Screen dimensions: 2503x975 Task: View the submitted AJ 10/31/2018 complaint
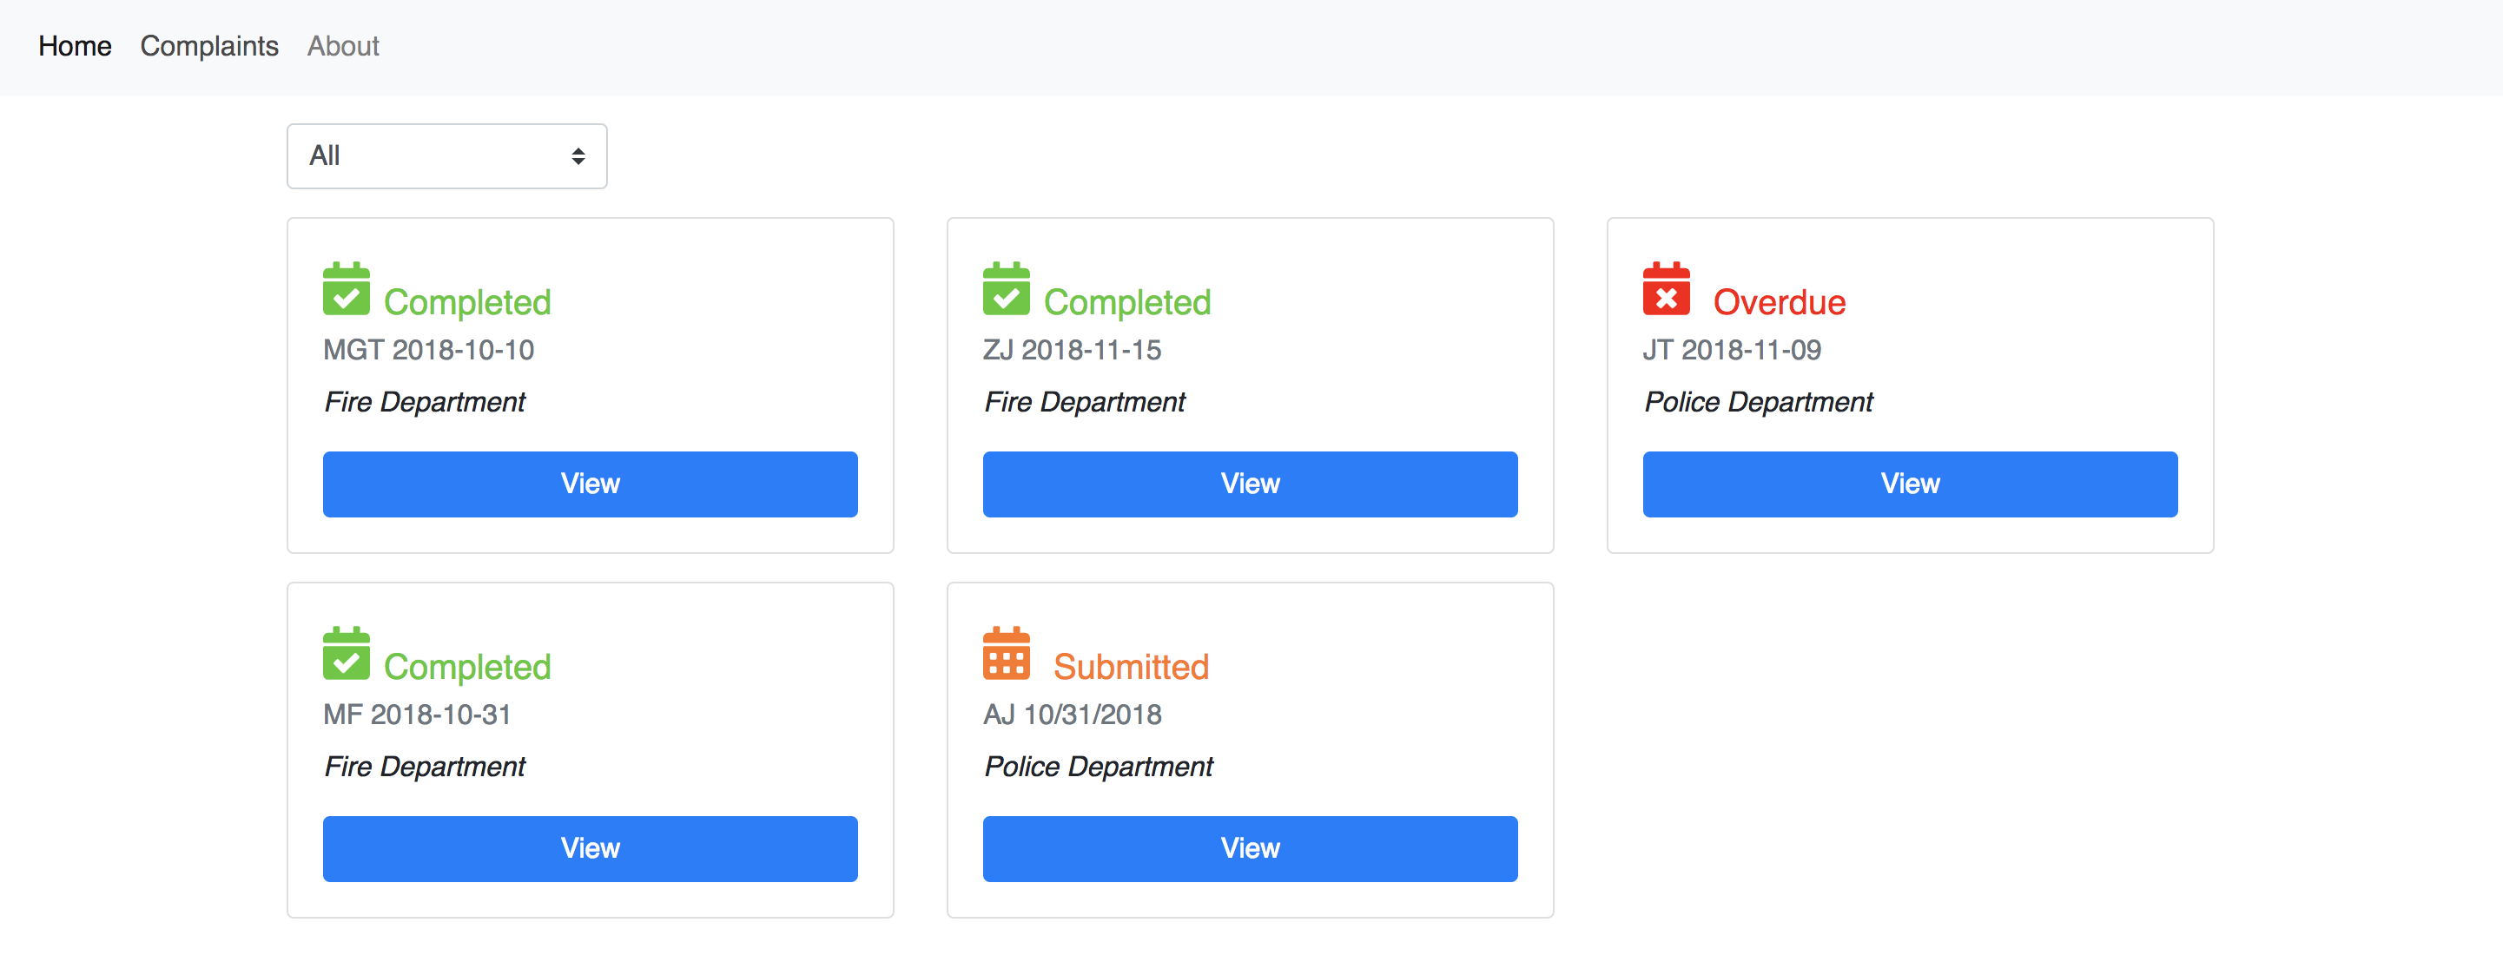tap(1250, 847)
